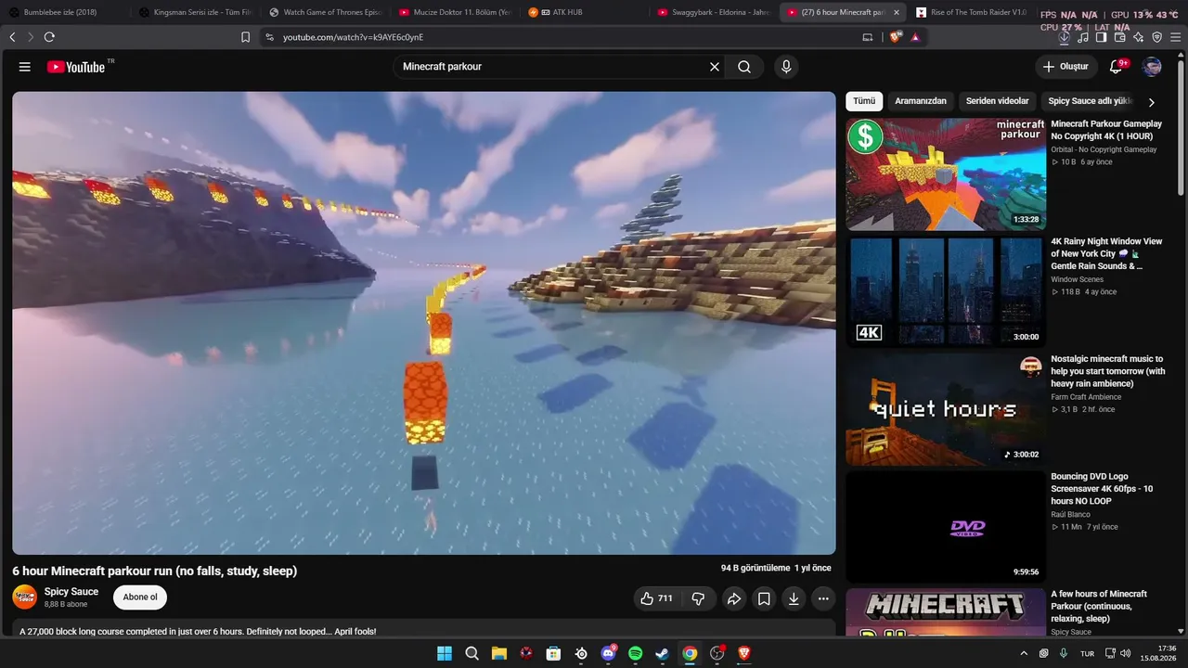Visit Window Scenes channel
This screenshot has width=1188, height=668.
pyautogui.click(x=1077, y=279)
